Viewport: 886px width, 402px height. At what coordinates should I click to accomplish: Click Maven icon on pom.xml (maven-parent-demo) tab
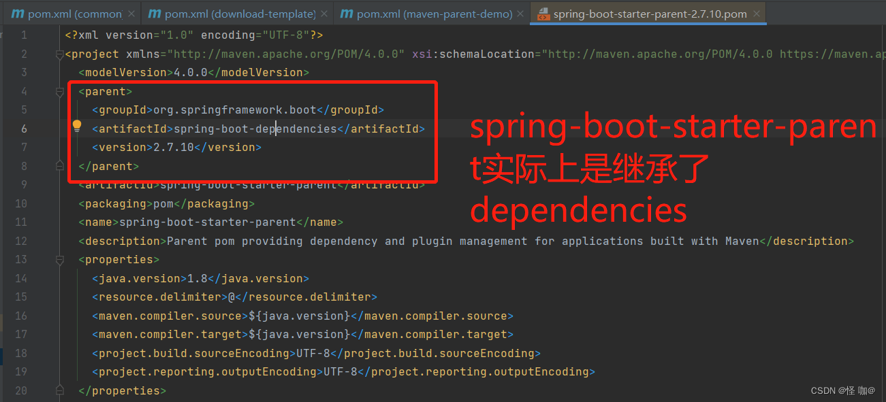347,14
